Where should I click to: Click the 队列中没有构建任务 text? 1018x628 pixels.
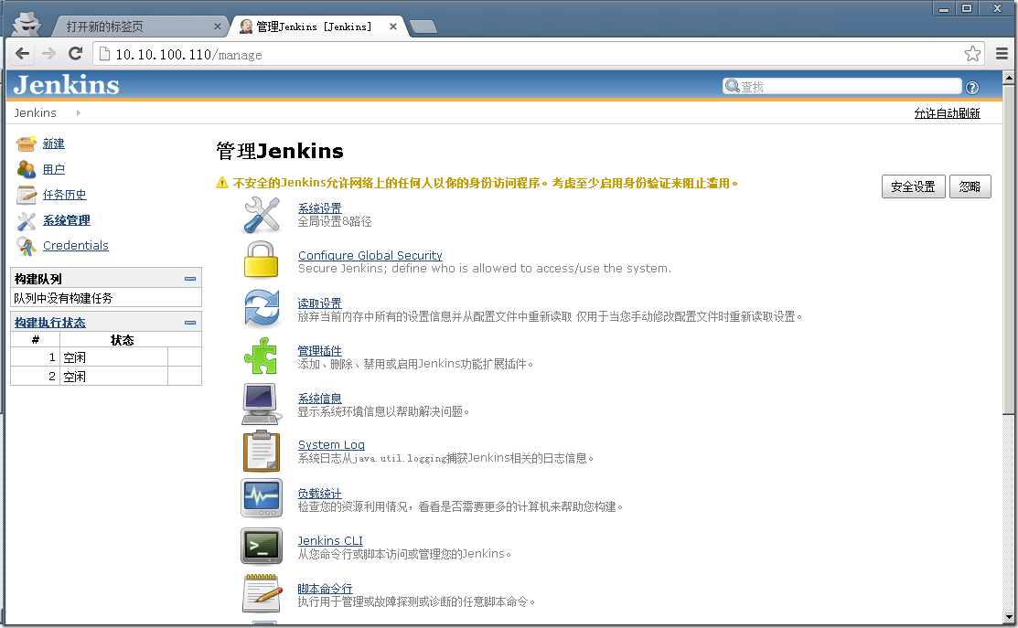[x=63, y=298]
